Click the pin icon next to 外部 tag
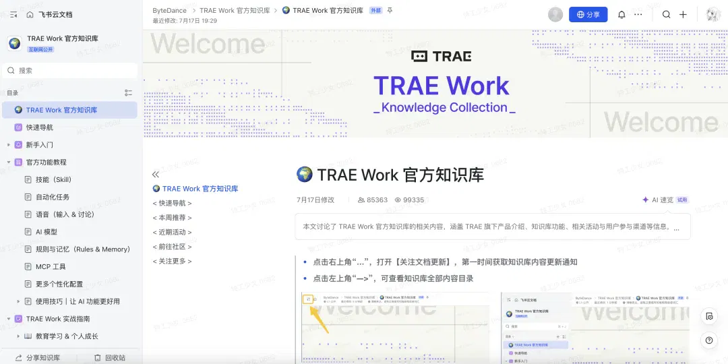This screenshot has width=728, height=364. coord(390,10)
